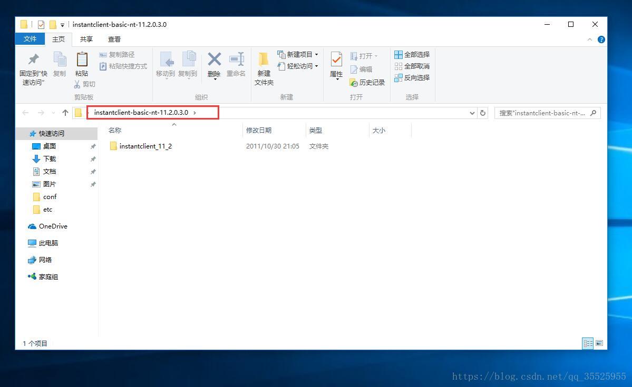Click the 重命名 icon
Viewport: 632px width, 387px height.
236,59
